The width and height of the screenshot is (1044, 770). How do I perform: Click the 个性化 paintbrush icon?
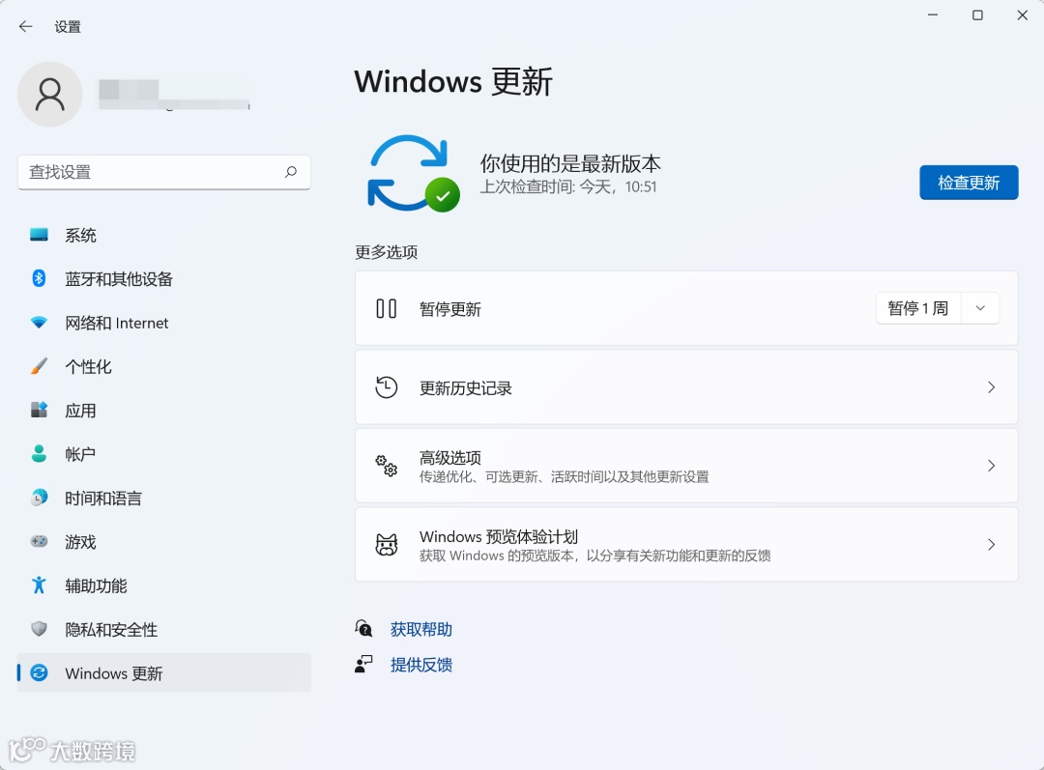click(x=40, y=366)
